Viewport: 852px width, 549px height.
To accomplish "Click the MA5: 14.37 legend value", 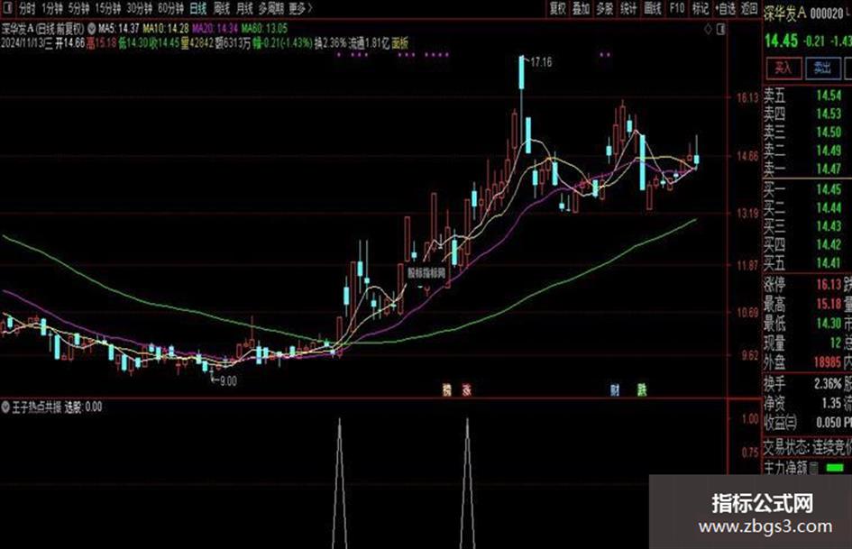I will point(118,28).
